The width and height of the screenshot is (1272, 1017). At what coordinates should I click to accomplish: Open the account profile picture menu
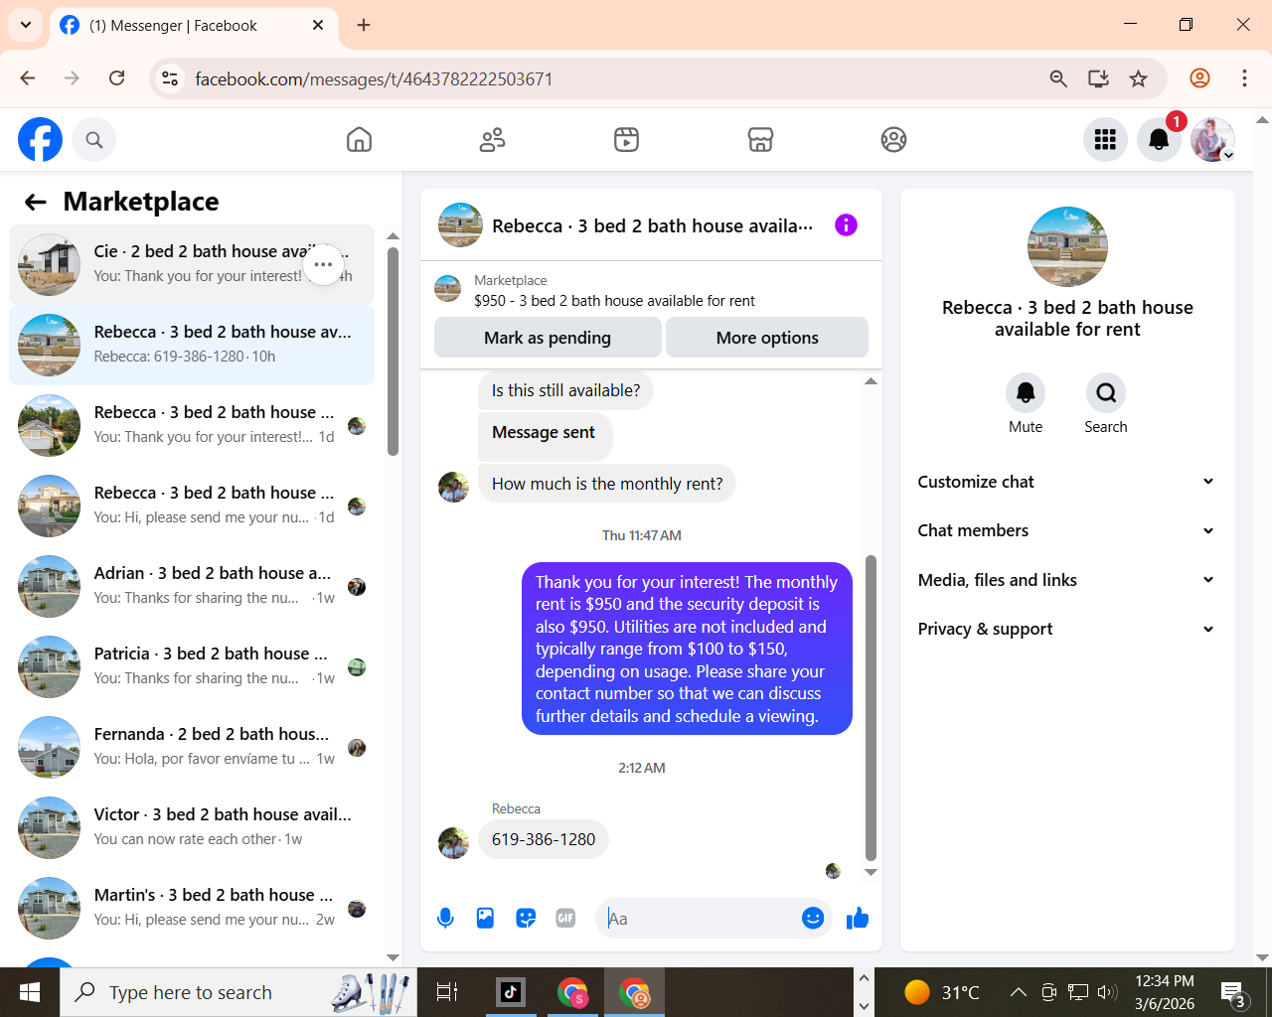pyautogui.click(x=1212, y=140)
